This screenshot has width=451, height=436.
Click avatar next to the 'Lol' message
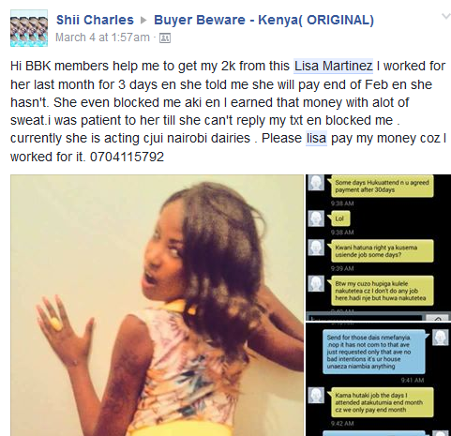[316, 218]
